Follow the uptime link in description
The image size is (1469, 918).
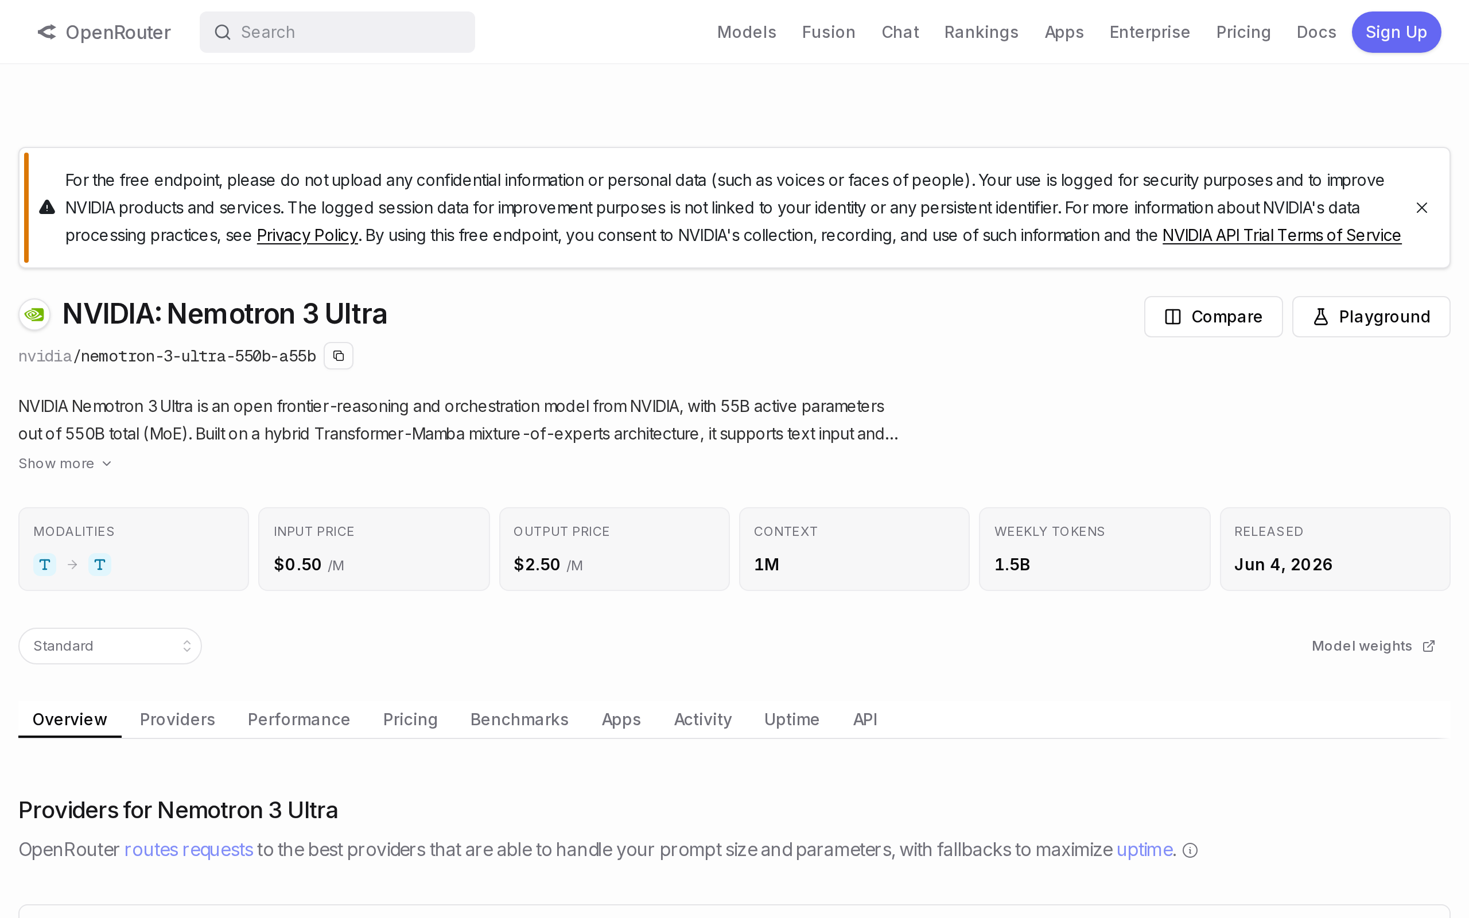point(1144,850)
